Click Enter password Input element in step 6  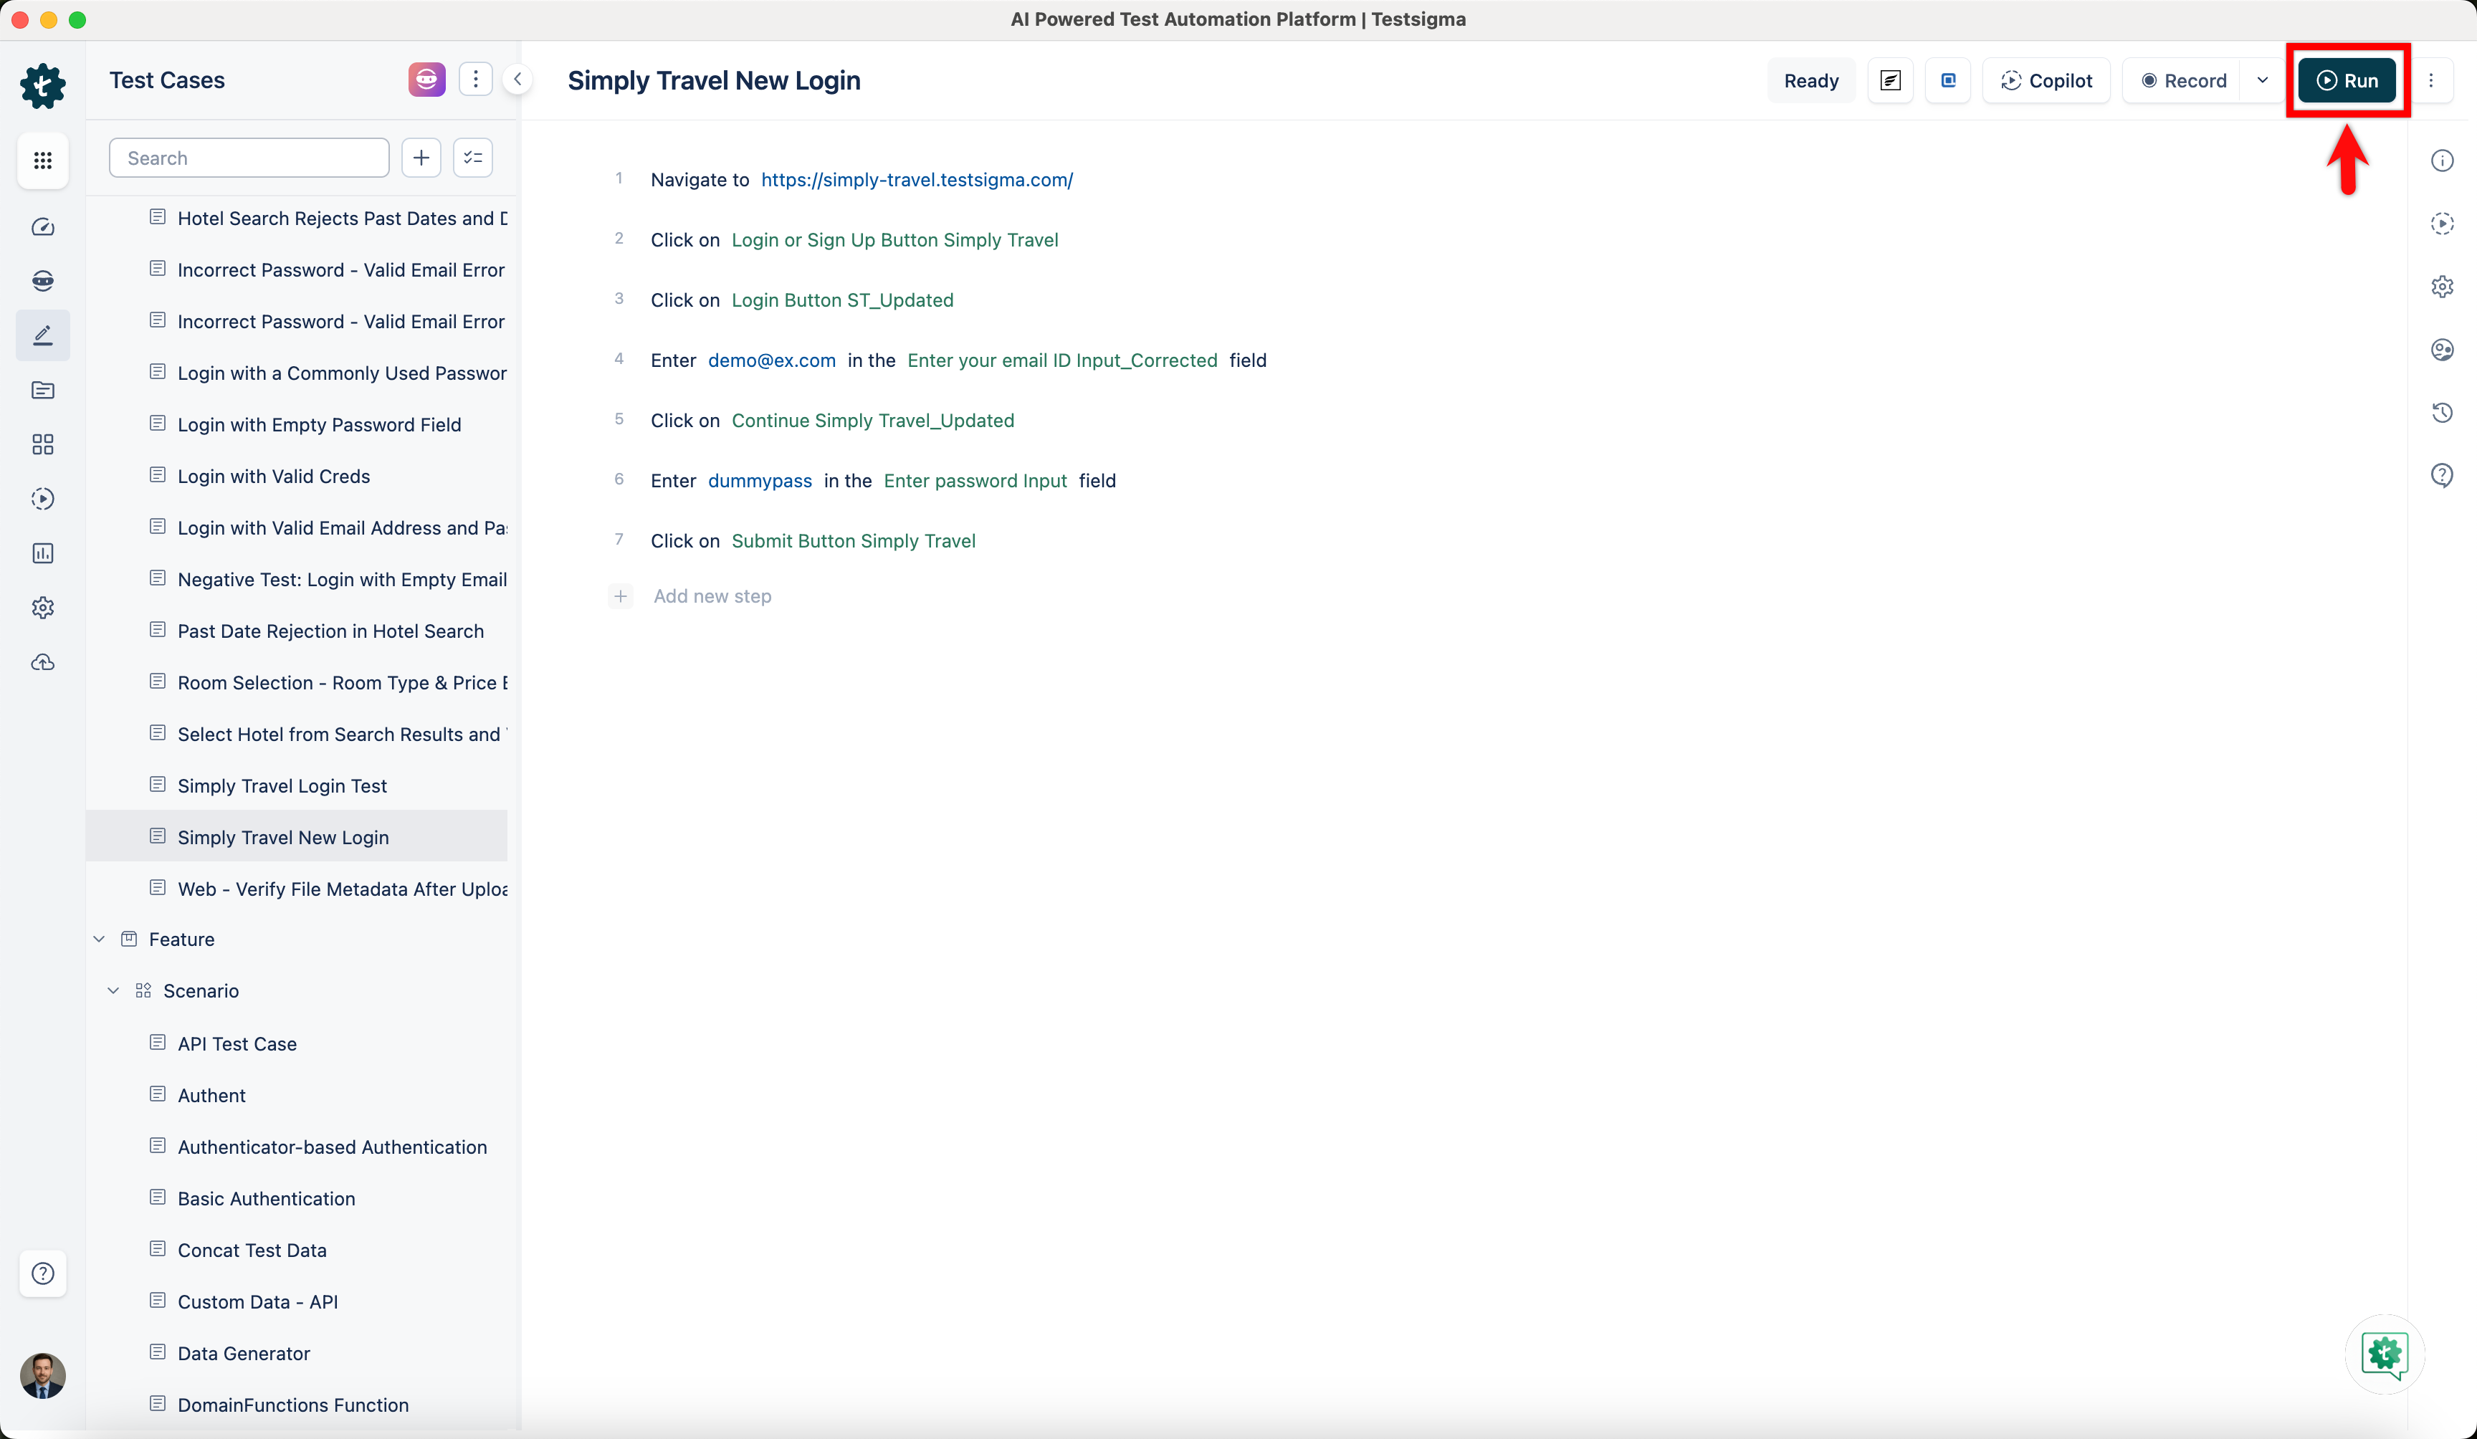pyautogui.click(x=975, y=481)
